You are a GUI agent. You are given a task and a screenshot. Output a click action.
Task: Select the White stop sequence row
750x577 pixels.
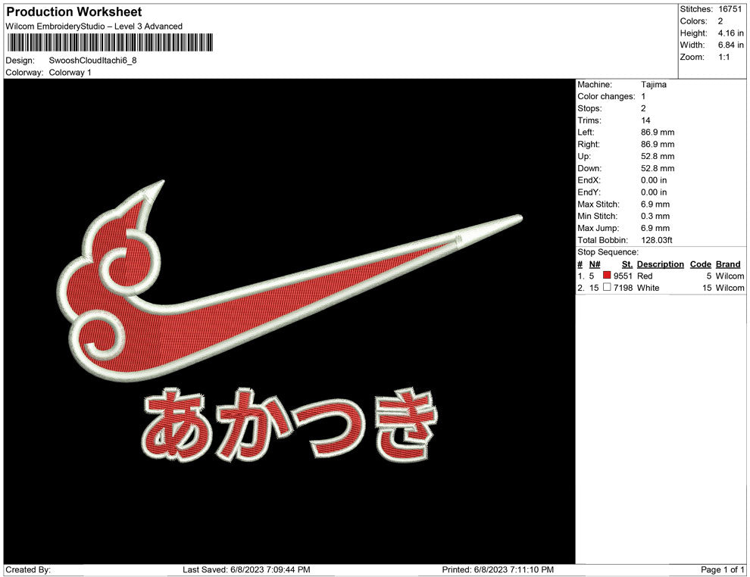coord(659,288)
